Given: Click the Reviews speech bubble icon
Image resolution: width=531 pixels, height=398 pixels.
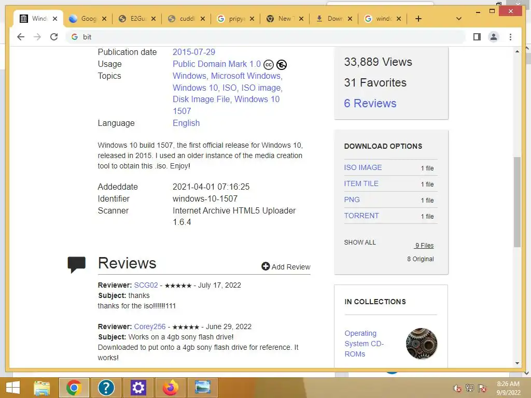Looking at the screenshot, I should [x=77, y=265].
